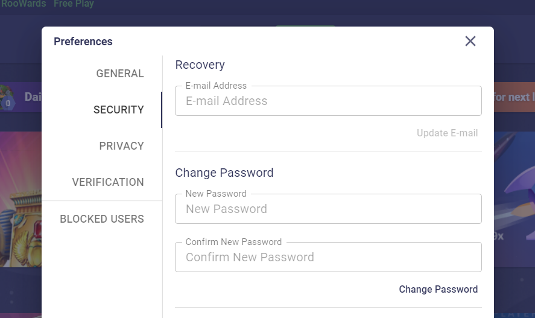The height and width of the screenshot is (318, 535).
Task: Click the hexagon badge showing 0
Action: click(x=8, y=103)
